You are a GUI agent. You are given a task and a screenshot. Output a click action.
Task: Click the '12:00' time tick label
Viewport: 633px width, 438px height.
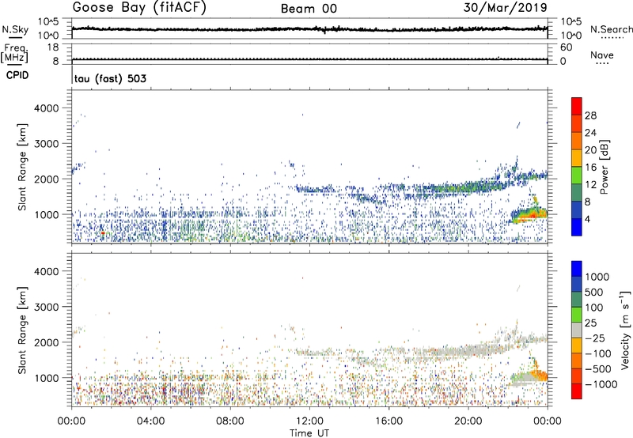[x=309, y=421]
